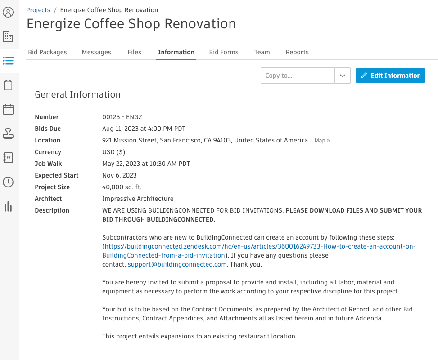Expand the Copy to dropdown arrow
The height and width of the screenshot is (360, 438).
(343, 76)
